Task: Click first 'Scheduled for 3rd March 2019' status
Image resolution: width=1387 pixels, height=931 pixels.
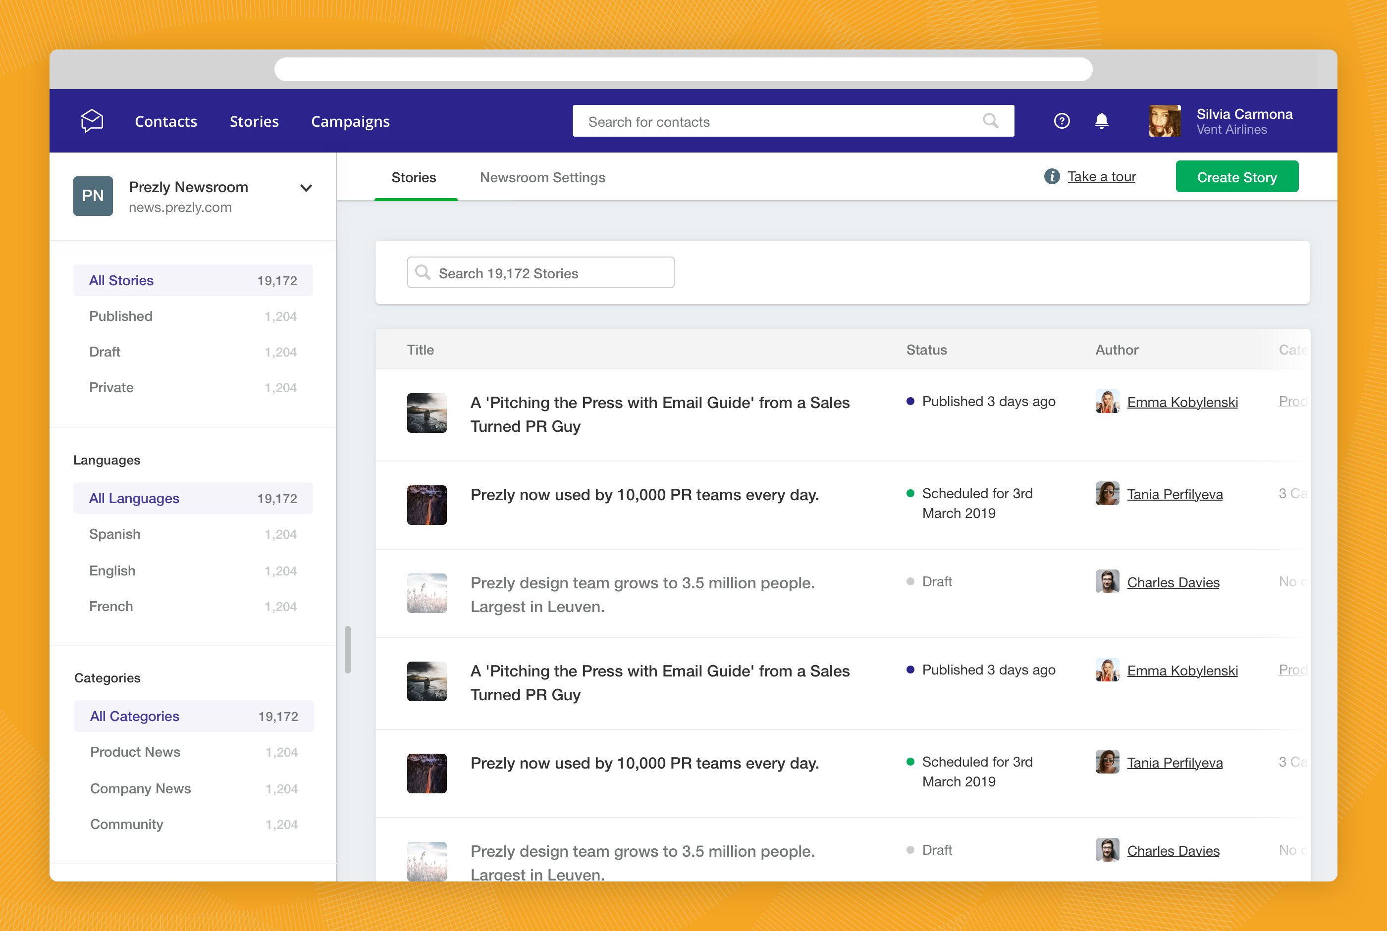Action: click(969, 504)
